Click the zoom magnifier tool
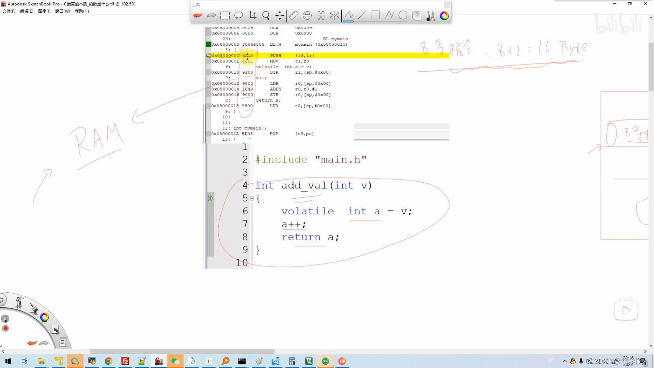Image resolution: width=654 pixels, height=368 pixels. 266,15
